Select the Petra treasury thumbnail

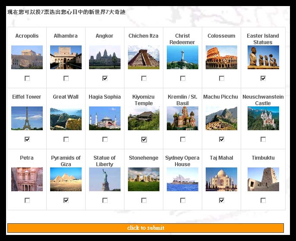click(x=27, y=180)
